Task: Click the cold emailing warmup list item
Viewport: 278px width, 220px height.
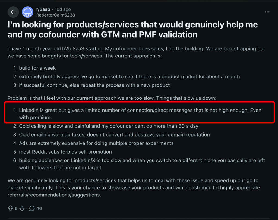Action: 114,135
